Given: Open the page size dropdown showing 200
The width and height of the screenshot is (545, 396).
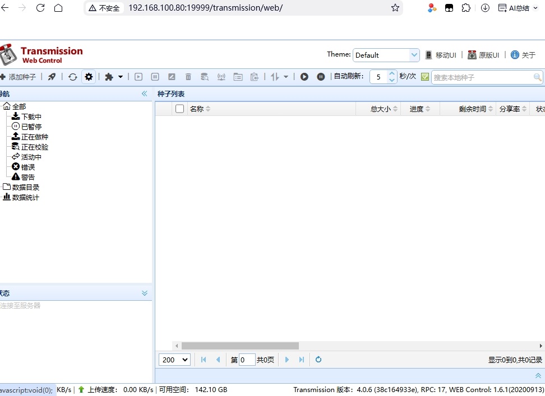Looking at the screenshot, I should (175, 360).
